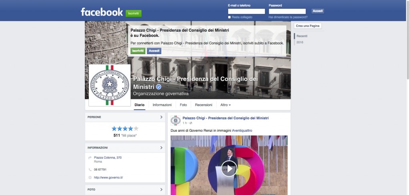Click the 1 h post timestamp
The width and height of the screenshot is (410, 195).
185,123
